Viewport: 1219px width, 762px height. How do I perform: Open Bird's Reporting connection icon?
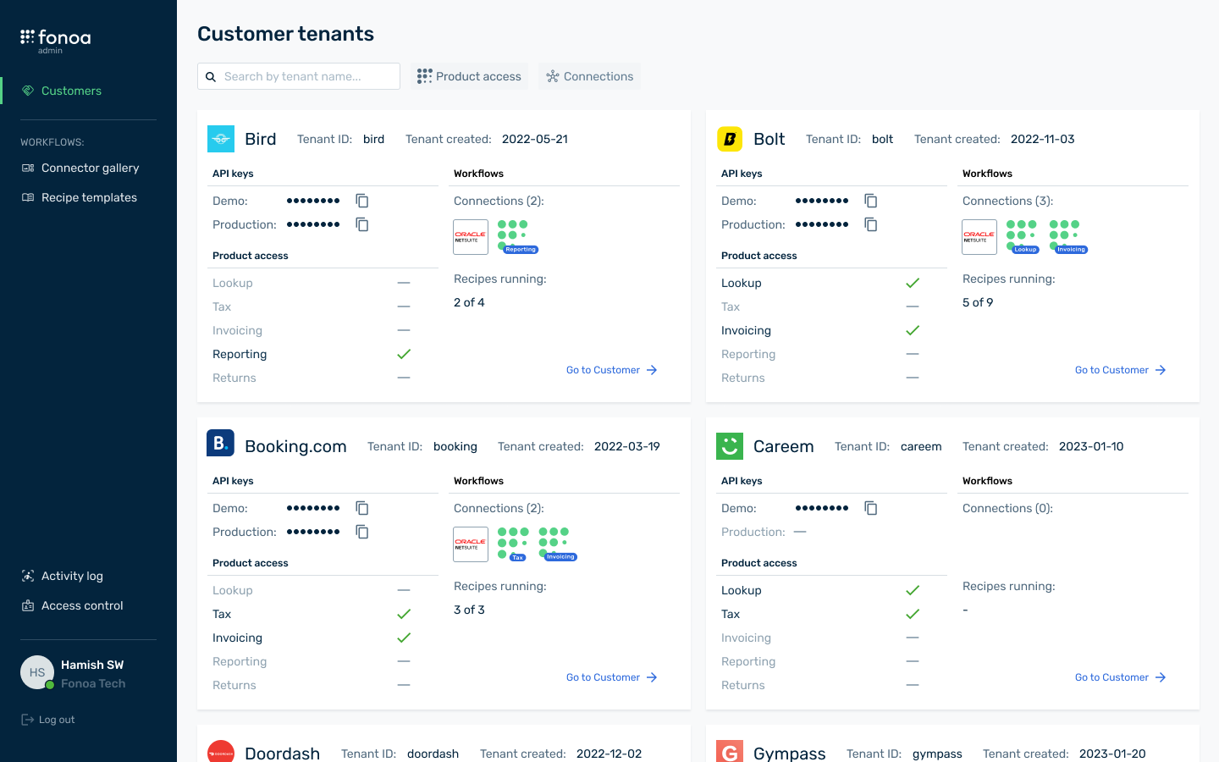tap(517, 237)
